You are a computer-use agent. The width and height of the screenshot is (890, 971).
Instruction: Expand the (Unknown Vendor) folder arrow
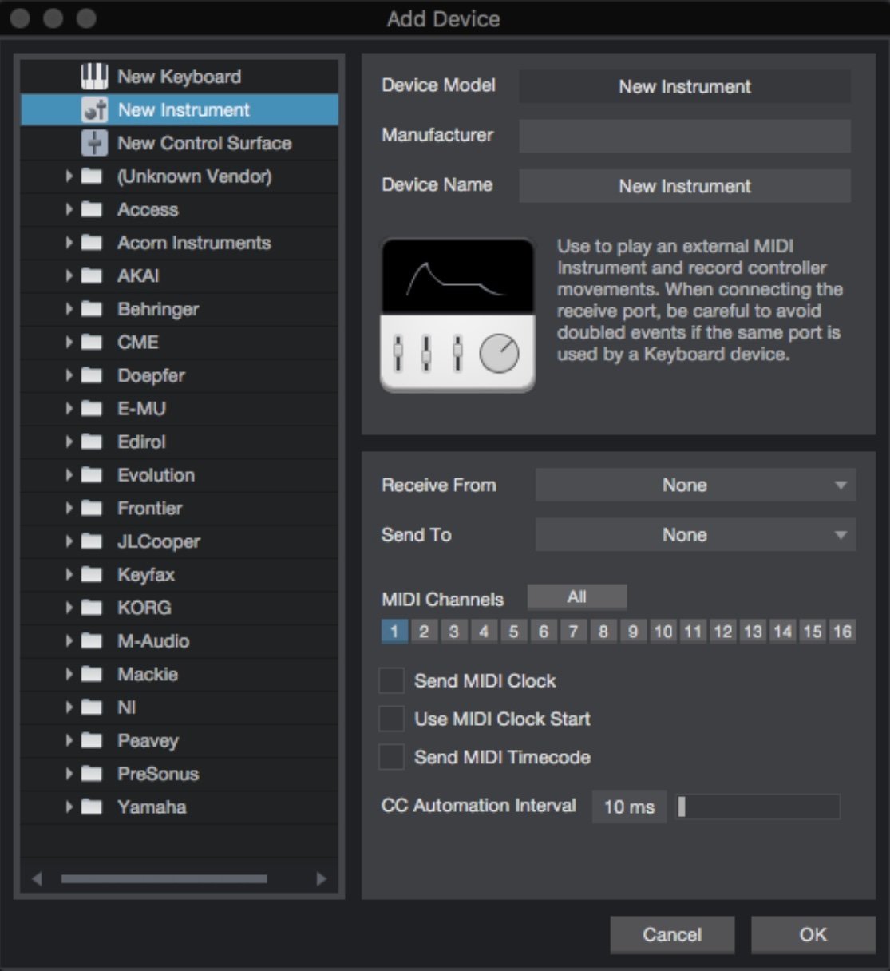[69, 176]
